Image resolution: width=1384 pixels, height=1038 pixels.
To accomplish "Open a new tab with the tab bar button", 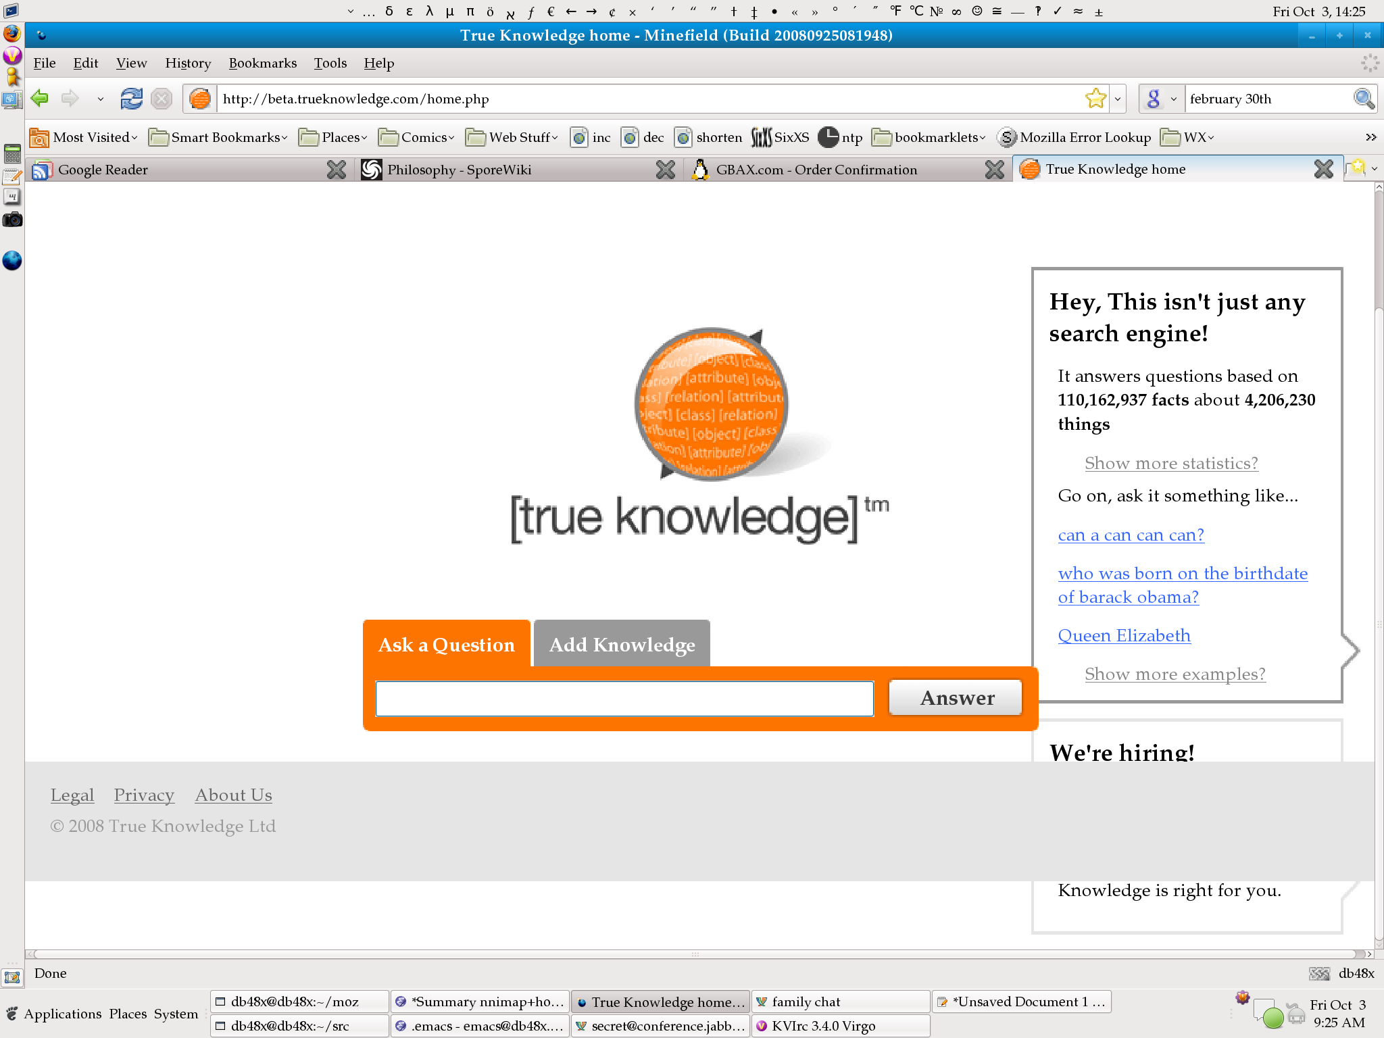I will click(x=1356, y=168).
